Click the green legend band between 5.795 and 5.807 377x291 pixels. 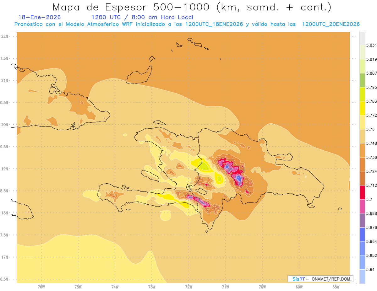(362, 80)
